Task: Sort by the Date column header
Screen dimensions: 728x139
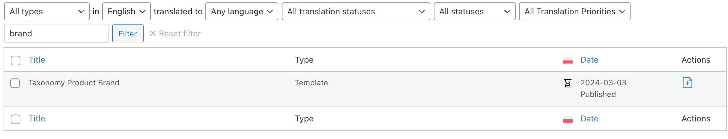Action: [x=589, y=60]
